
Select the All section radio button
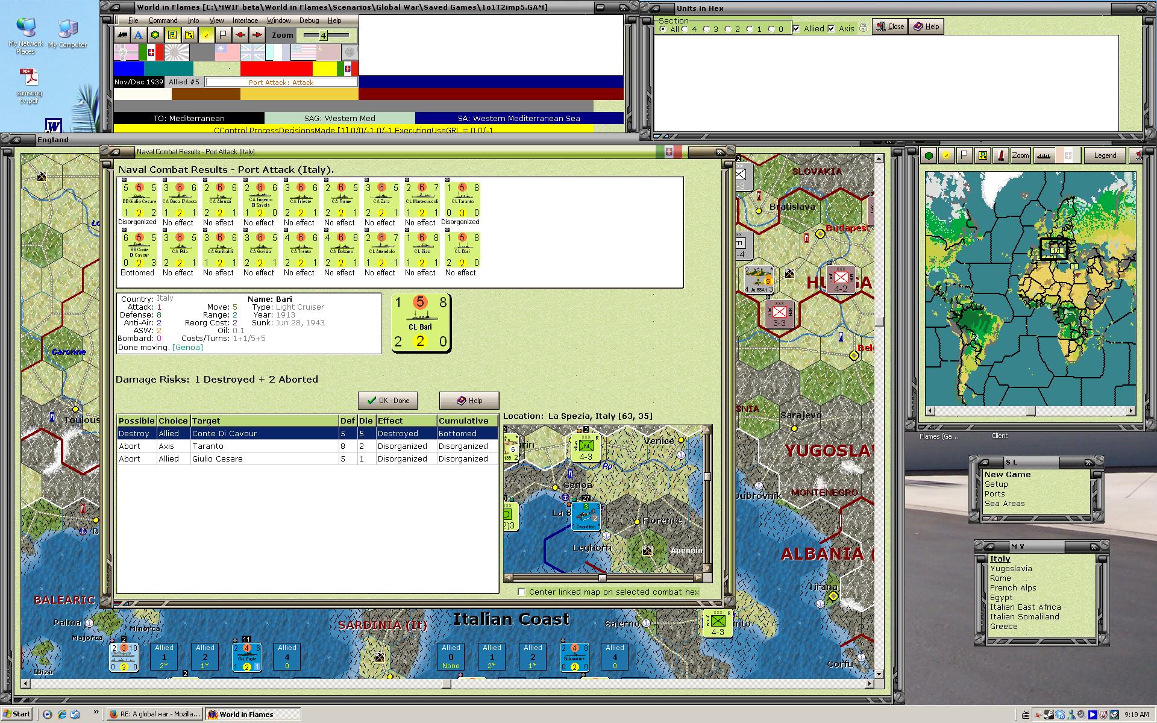point(663,29)
